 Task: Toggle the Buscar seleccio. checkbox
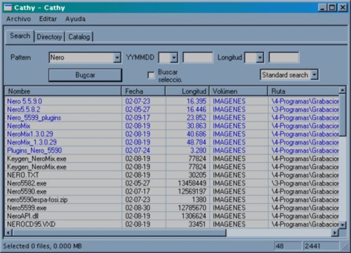(151, 75)
